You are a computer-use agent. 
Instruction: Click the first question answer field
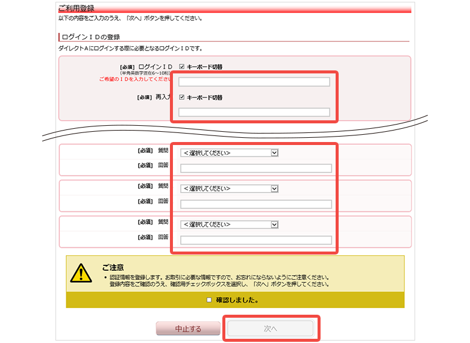pyautogui.click(x=256, y=168)
